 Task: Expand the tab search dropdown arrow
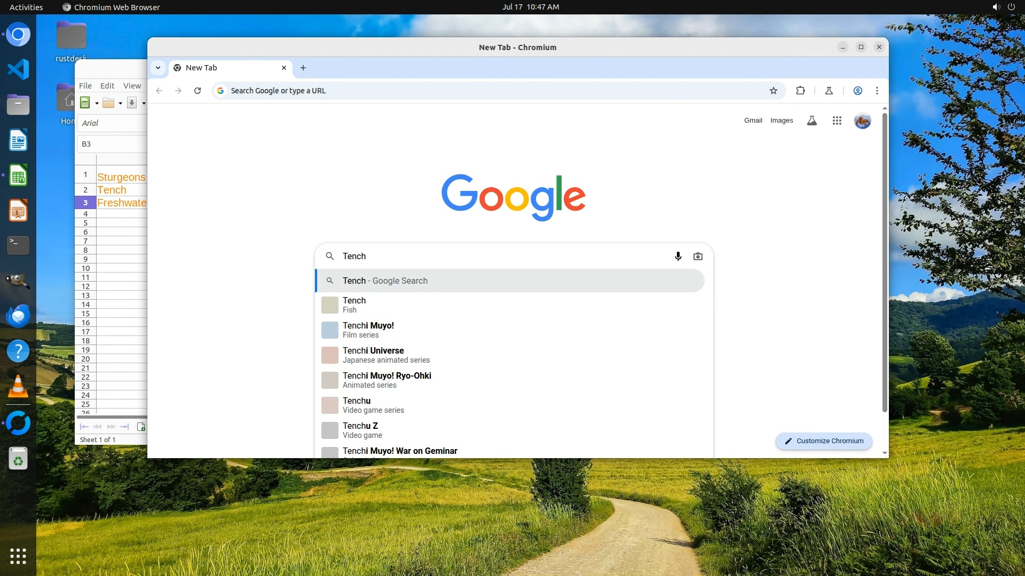point(158,68)
